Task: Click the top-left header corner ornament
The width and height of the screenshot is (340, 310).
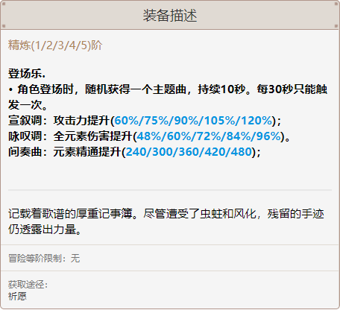Action: tap(4, 4)
